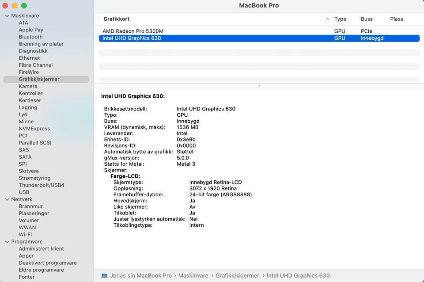Collapse the Maskinvare section chevron
This screenshot has height=282, width=424.
(7, 16)
